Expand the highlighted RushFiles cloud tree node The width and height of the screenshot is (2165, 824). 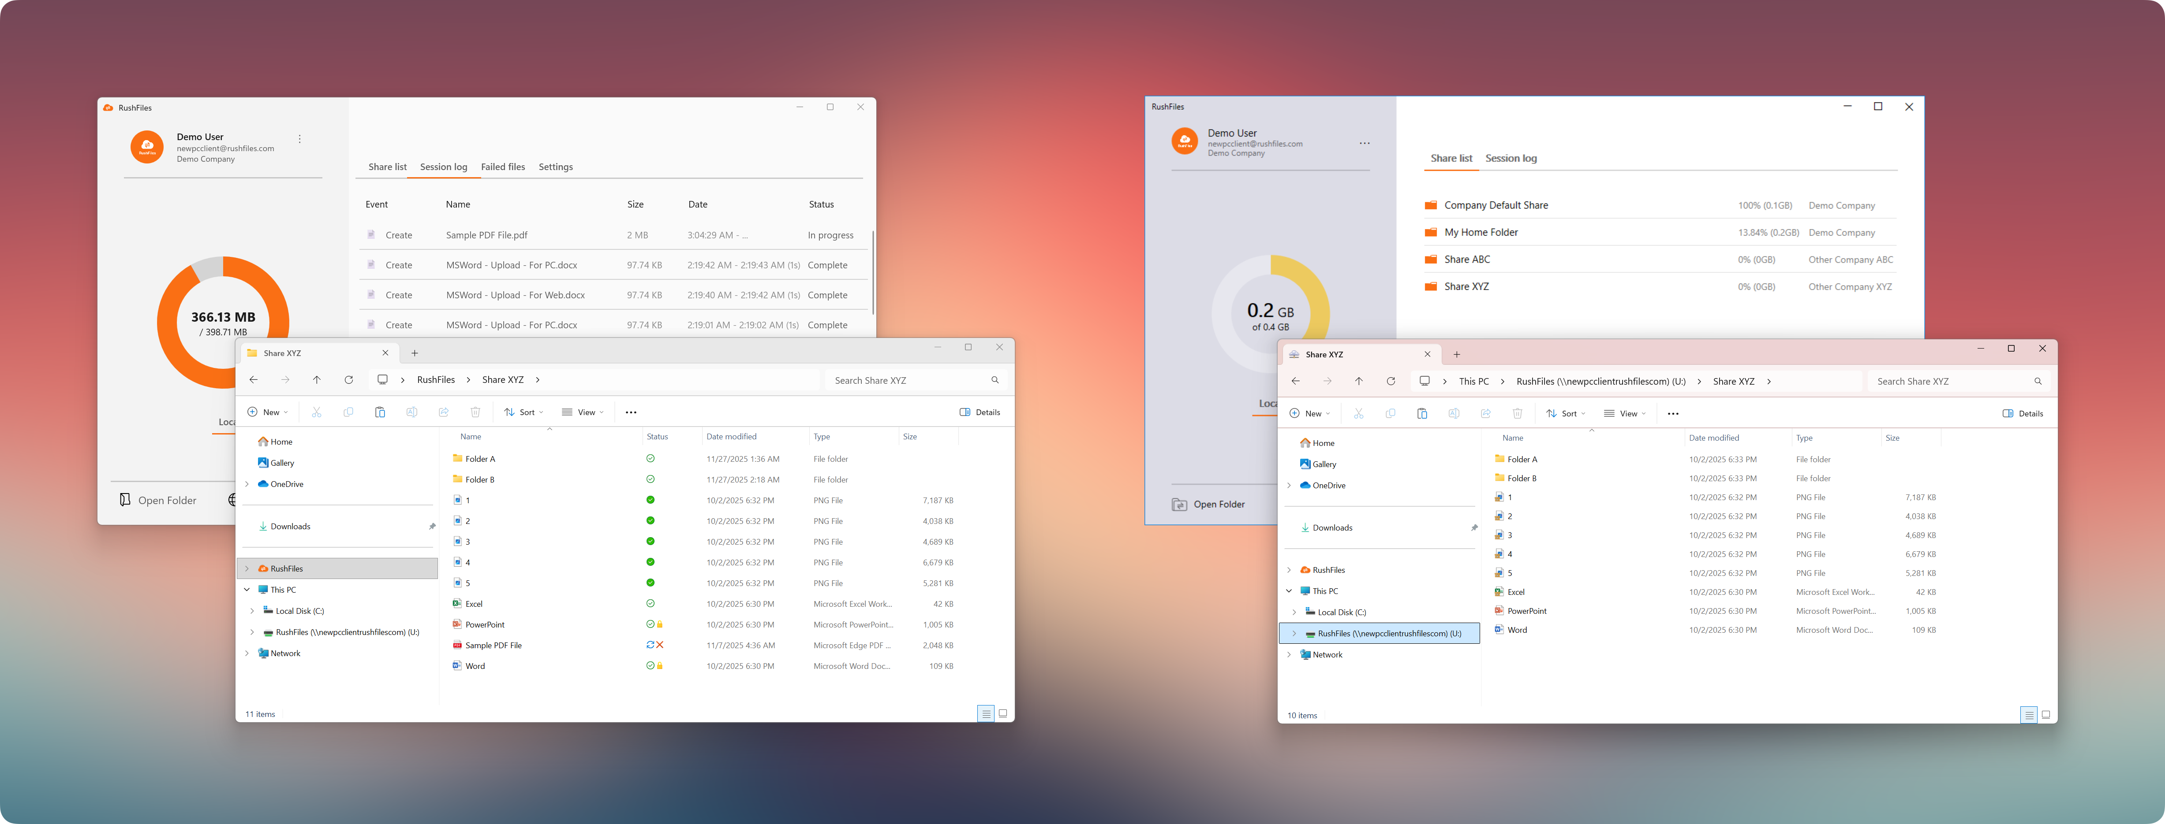pos(247,569)
